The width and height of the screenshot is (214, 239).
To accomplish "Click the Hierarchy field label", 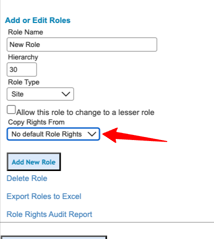I will [x=23, y=57].
